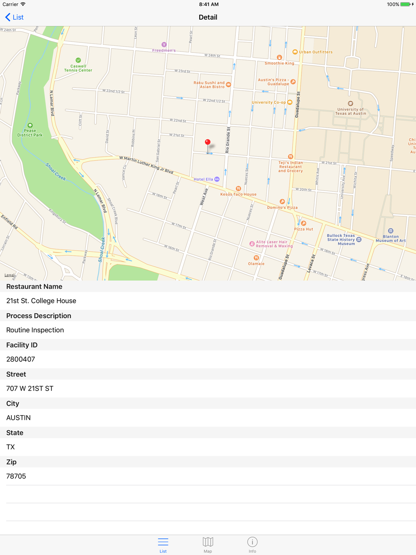Open the Info tab
Image resolution: width=416 pixels, height=555 pixels.
(x=252, y=545)
